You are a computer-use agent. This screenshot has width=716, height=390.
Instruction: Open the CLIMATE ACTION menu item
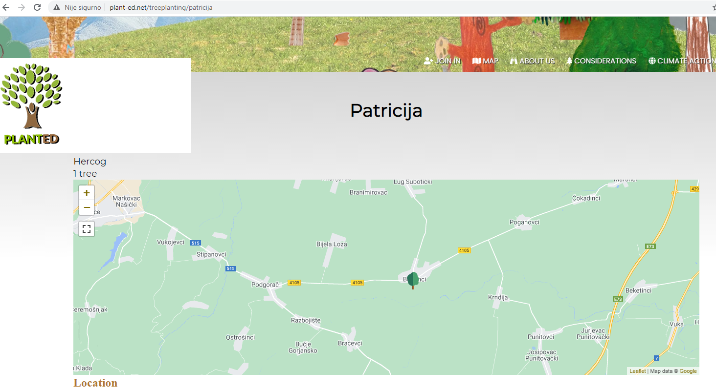tap(682, 61)
